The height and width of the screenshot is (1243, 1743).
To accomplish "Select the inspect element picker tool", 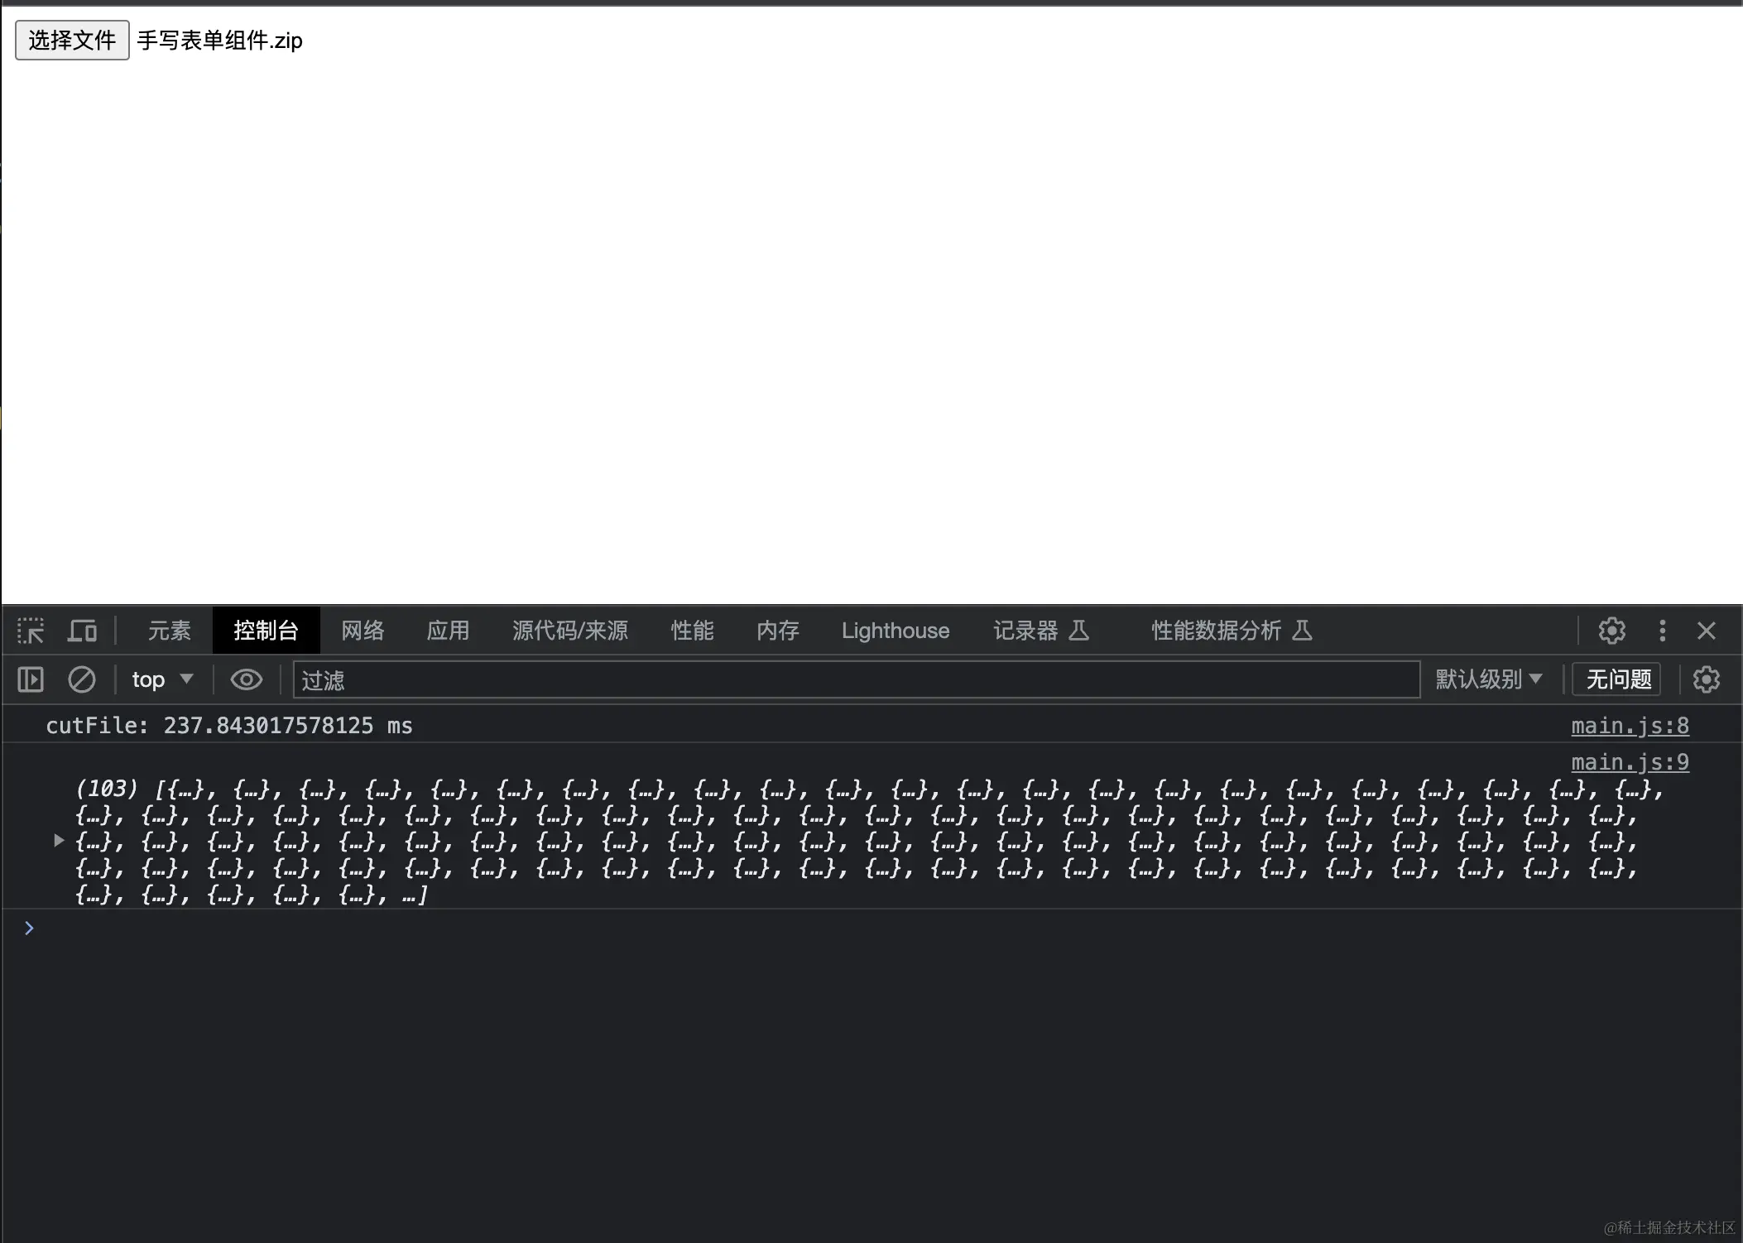I will 30,630.
